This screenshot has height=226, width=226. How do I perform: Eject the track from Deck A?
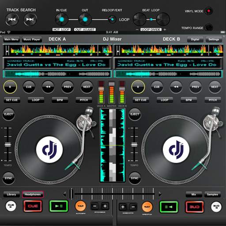(8, 114)
